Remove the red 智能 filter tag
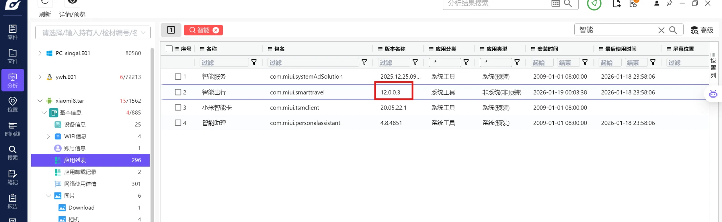Screen dimensions: 722x222 coord(216,30)
